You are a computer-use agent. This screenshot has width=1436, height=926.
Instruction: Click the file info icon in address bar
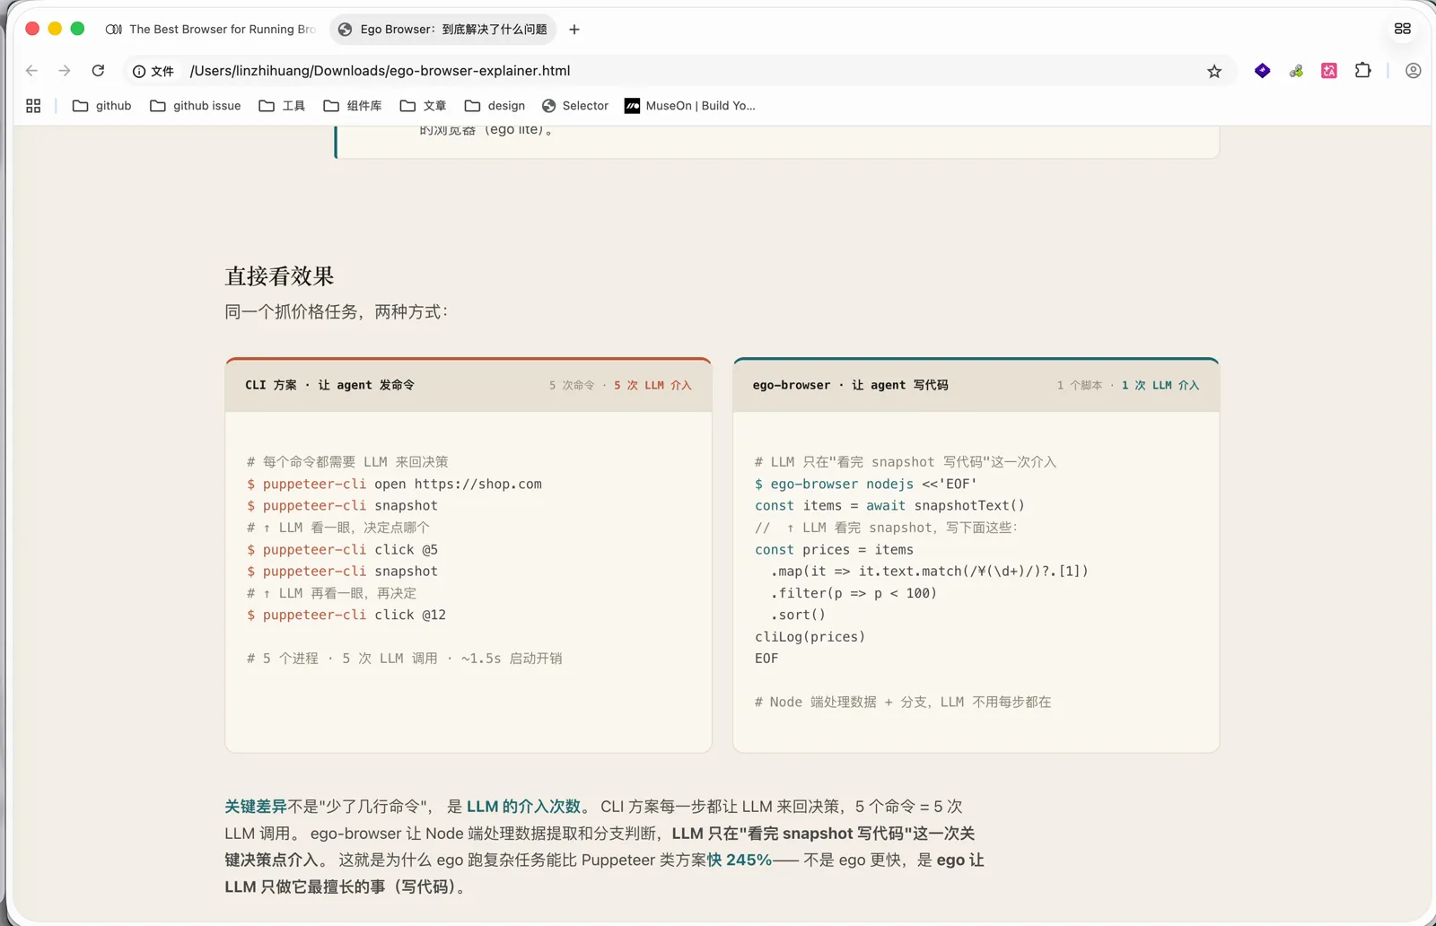(x=153, y=71)
